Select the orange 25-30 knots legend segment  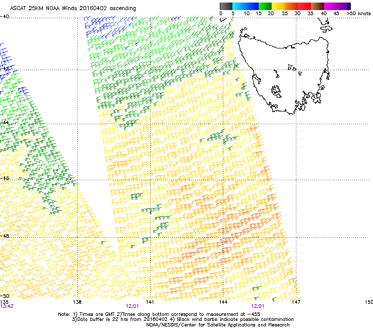291,6
